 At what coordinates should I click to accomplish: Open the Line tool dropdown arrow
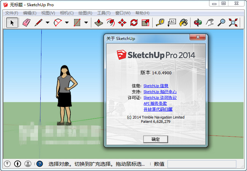[47, 22]
